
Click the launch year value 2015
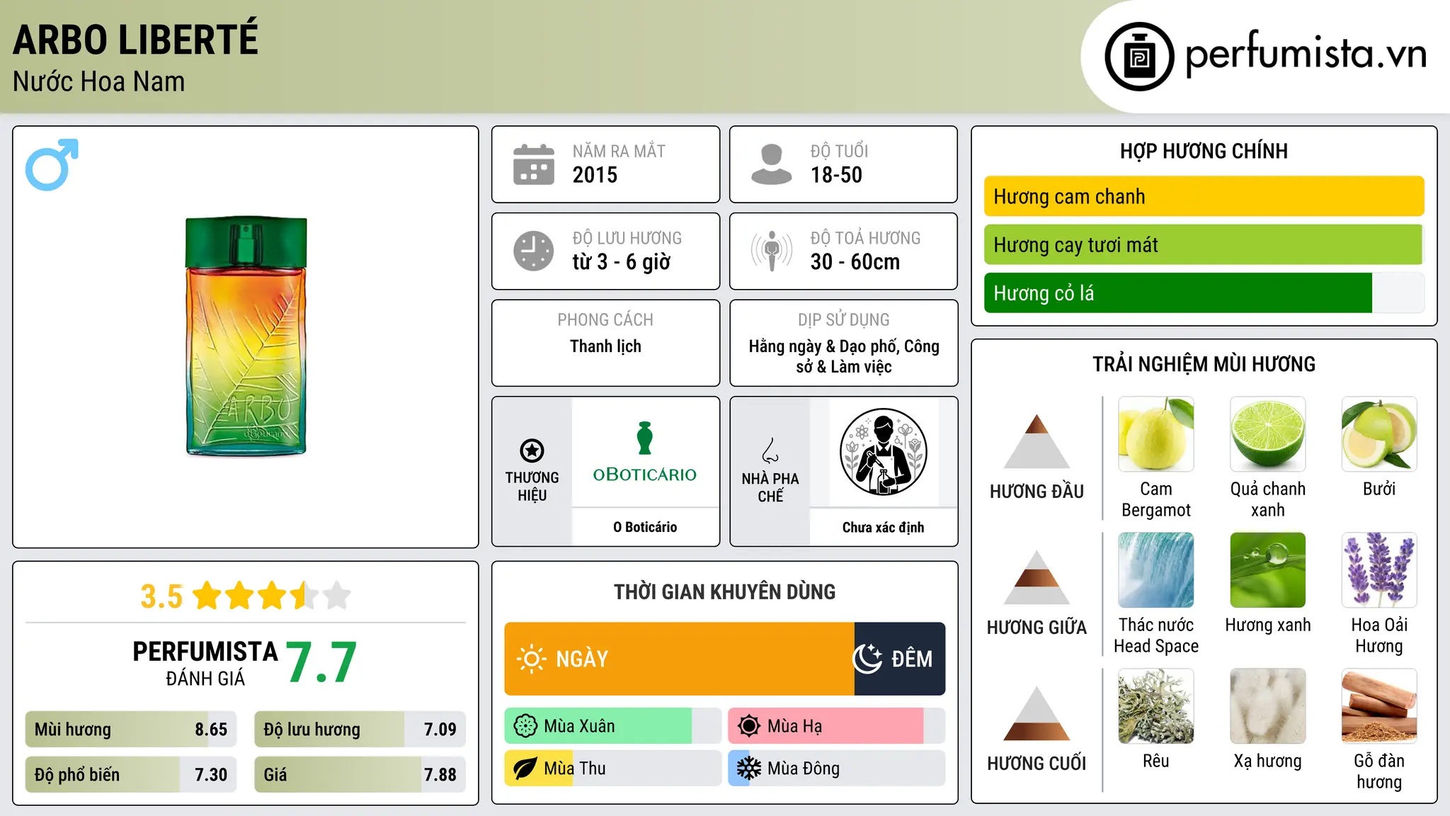(595, 175)
